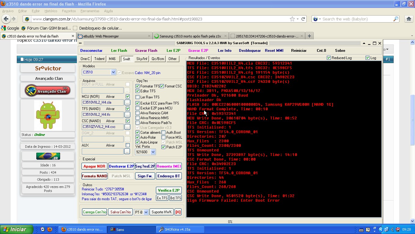Click Endereço BT button

pyautogui.click(x=169, y=176)
